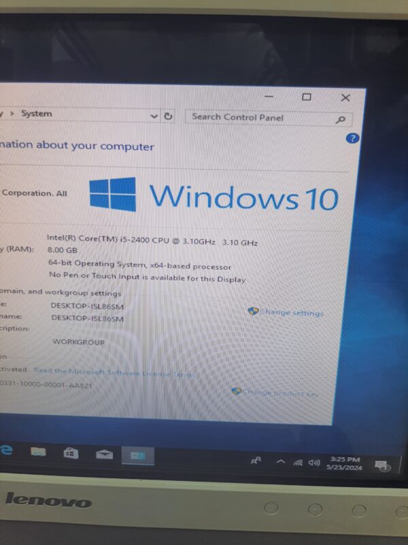Open the Mail app on the taskbar
The width and height of the screenshot is (408, 545).
(104, 454)
